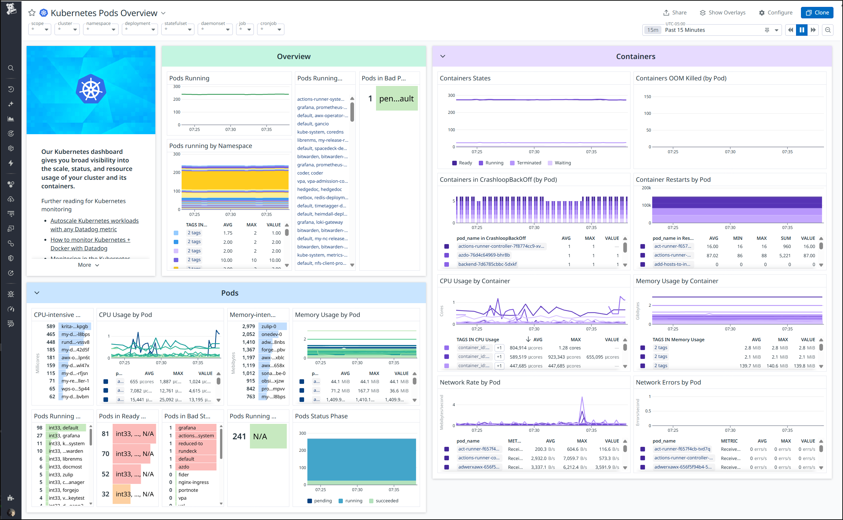Toggle Terminated series in Containers States legend
The image size is (843, 520).
525,163
